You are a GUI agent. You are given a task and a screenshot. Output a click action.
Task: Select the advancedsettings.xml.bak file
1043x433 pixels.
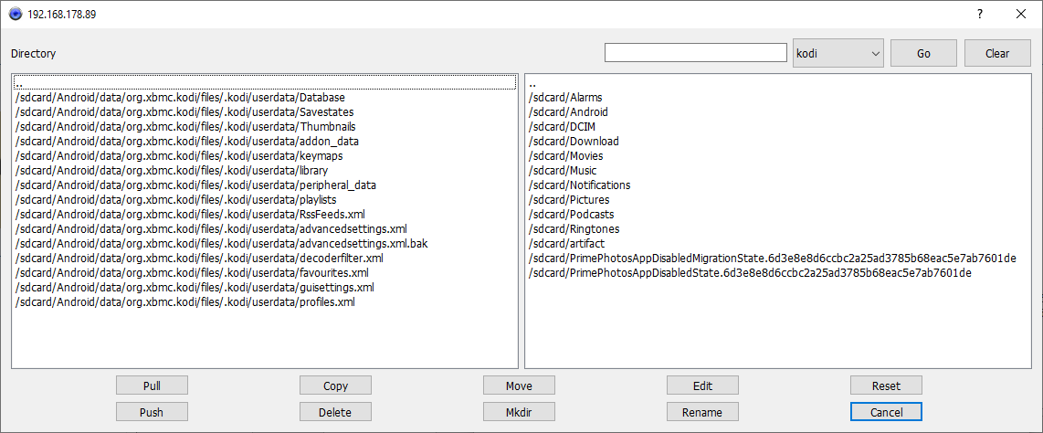[265, 244]
